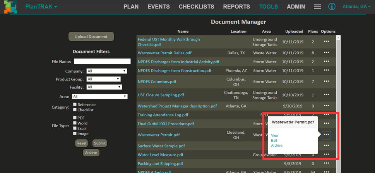Select the TOOLS menu
The height and width of the screenshot is (173, 375).
[x=269, y=7]
